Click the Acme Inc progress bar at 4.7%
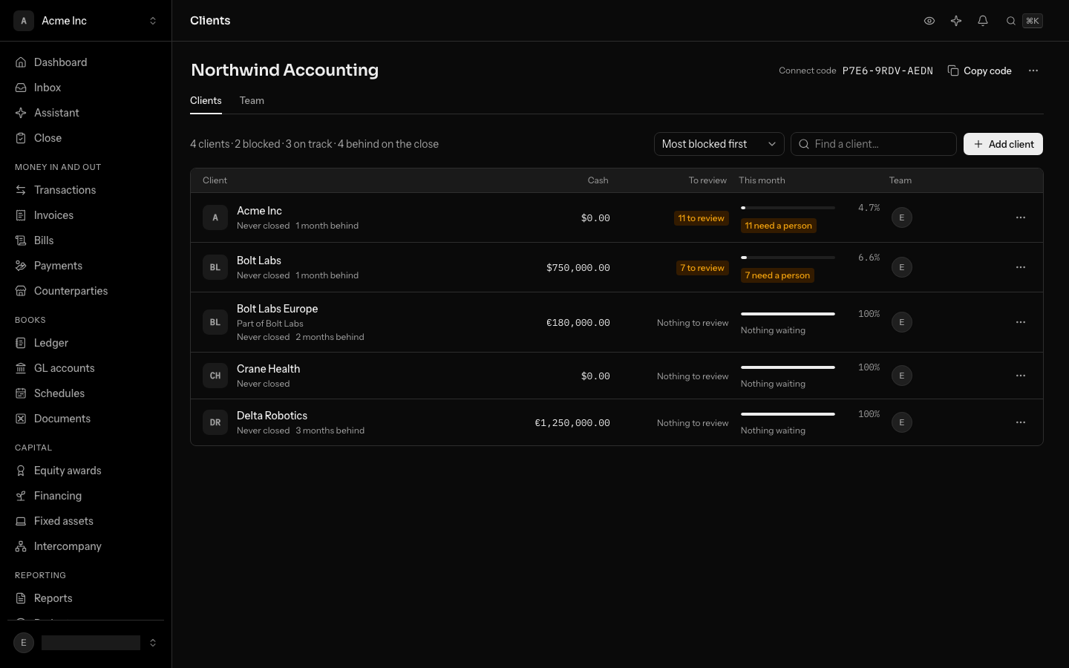The width and height of the screenshot is (1069, 668). click(788, 208)
